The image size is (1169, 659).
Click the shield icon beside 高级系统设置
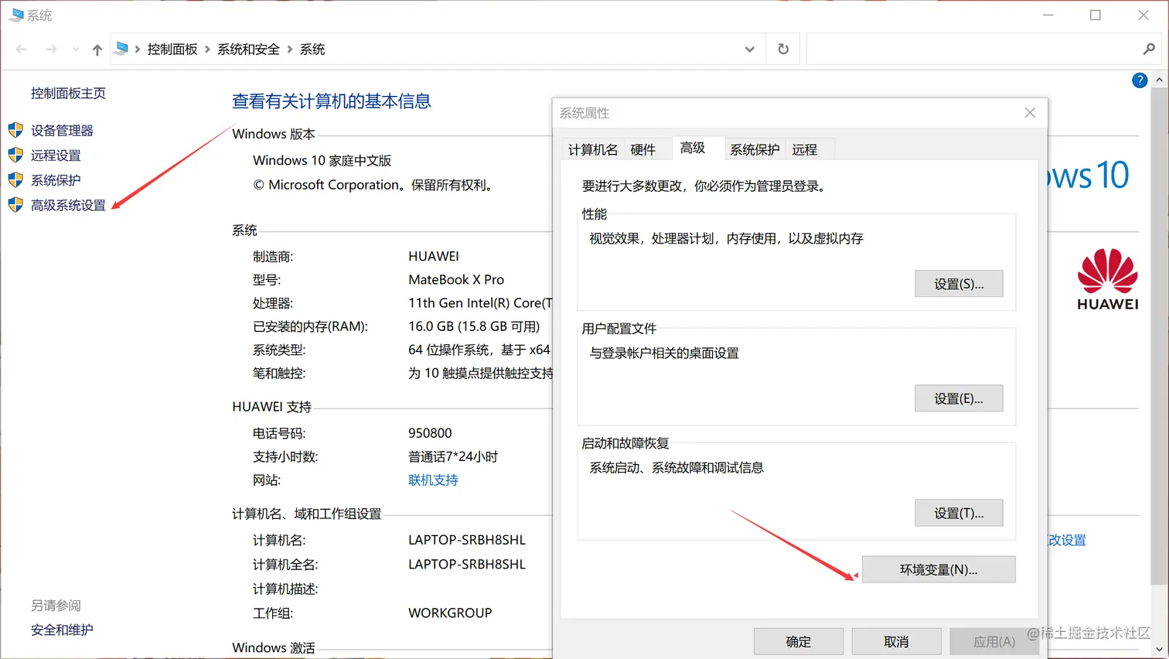point(15,205)
